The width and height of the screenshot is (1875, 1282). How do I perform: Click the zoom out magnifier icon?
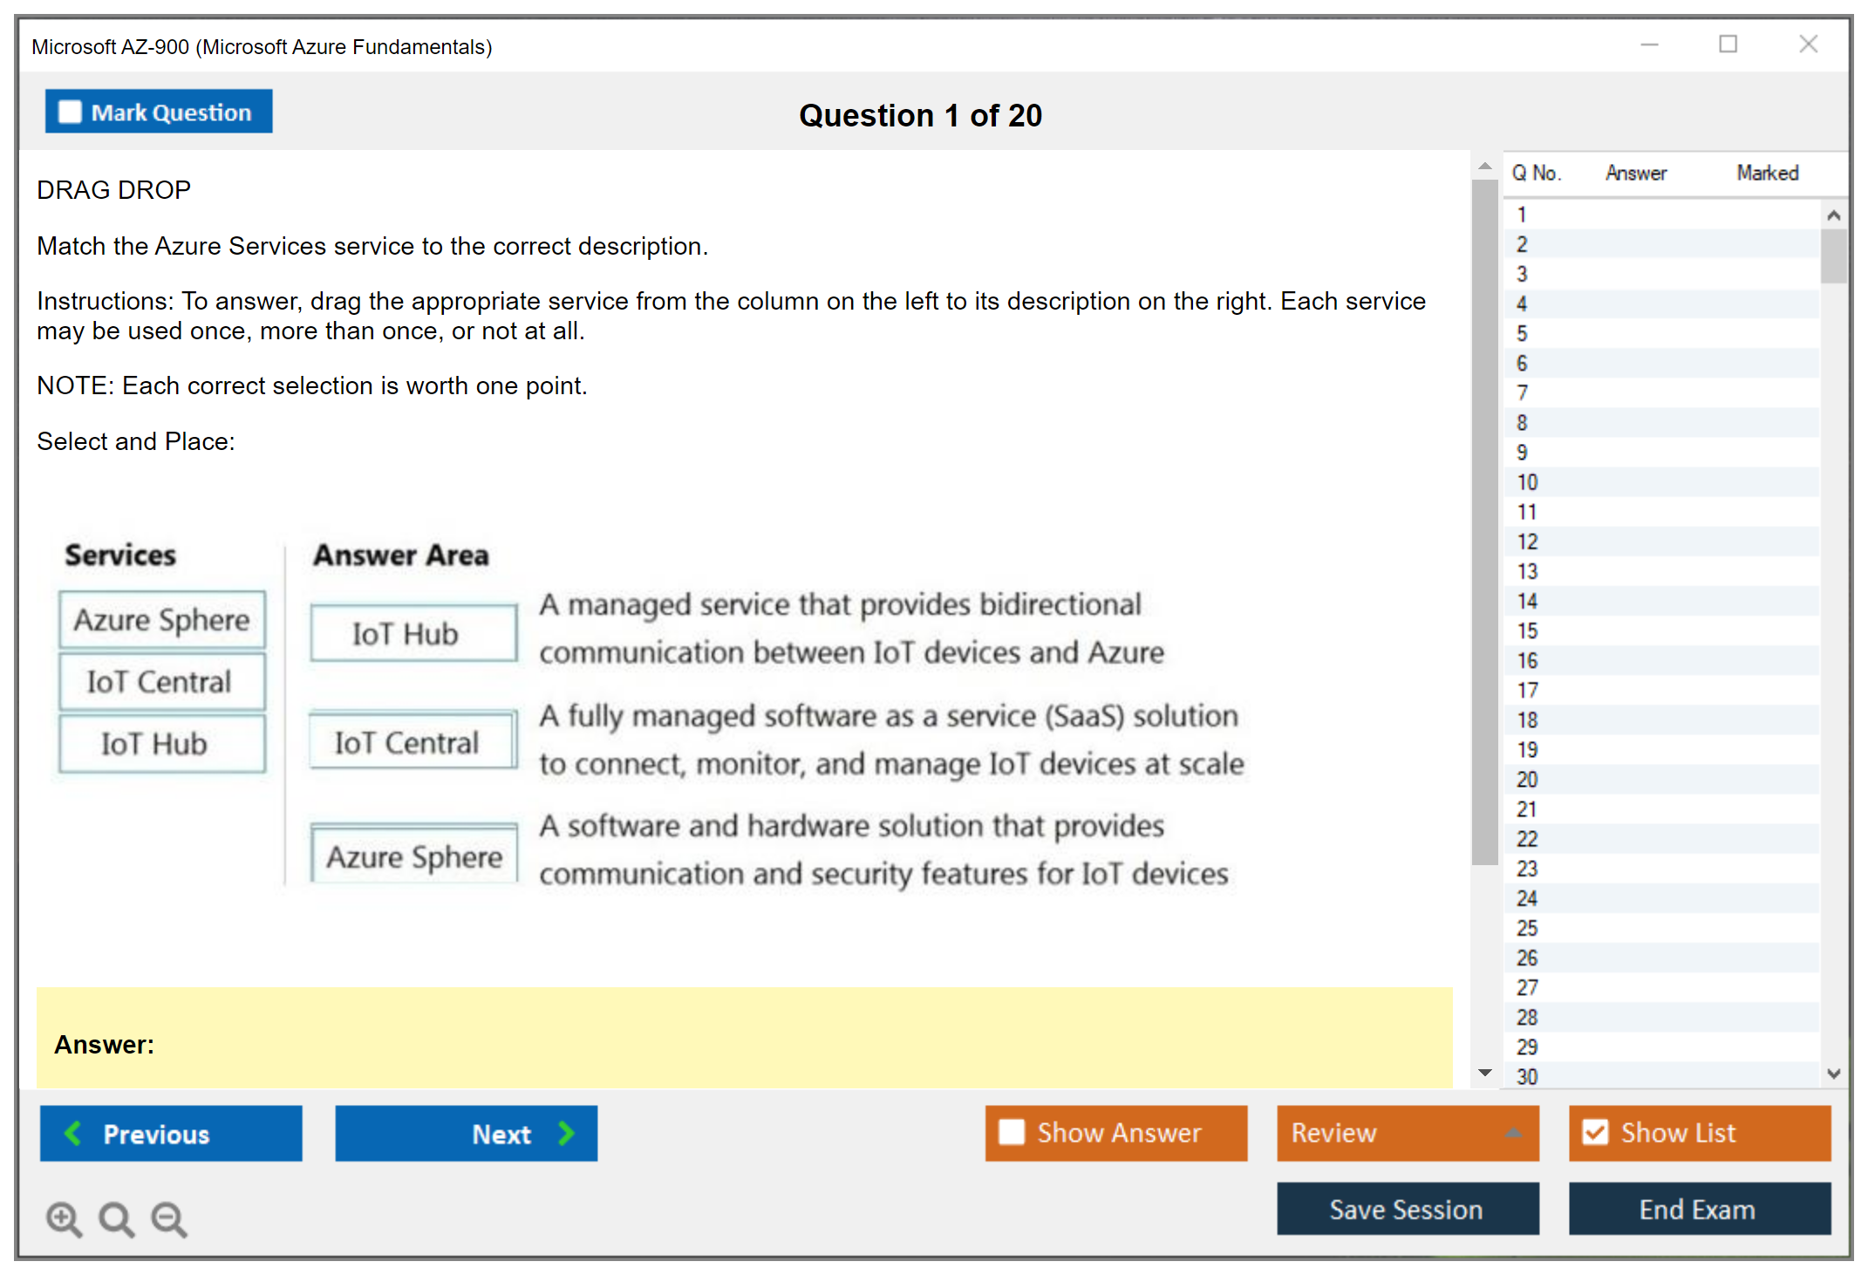(x=169, y=1218)
